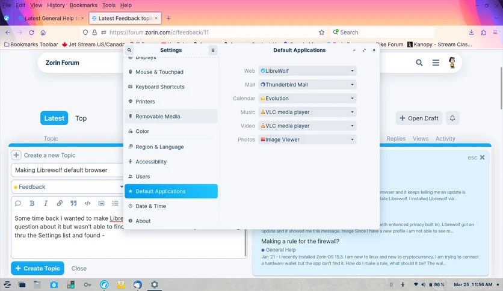Open the View menu in browser
The width and height of the screenshot is (503, 291).
pos(36,5)
